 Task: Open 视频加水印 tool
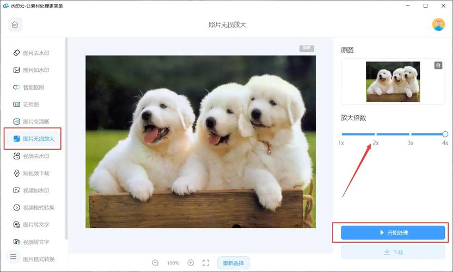[x=31, y=190]
